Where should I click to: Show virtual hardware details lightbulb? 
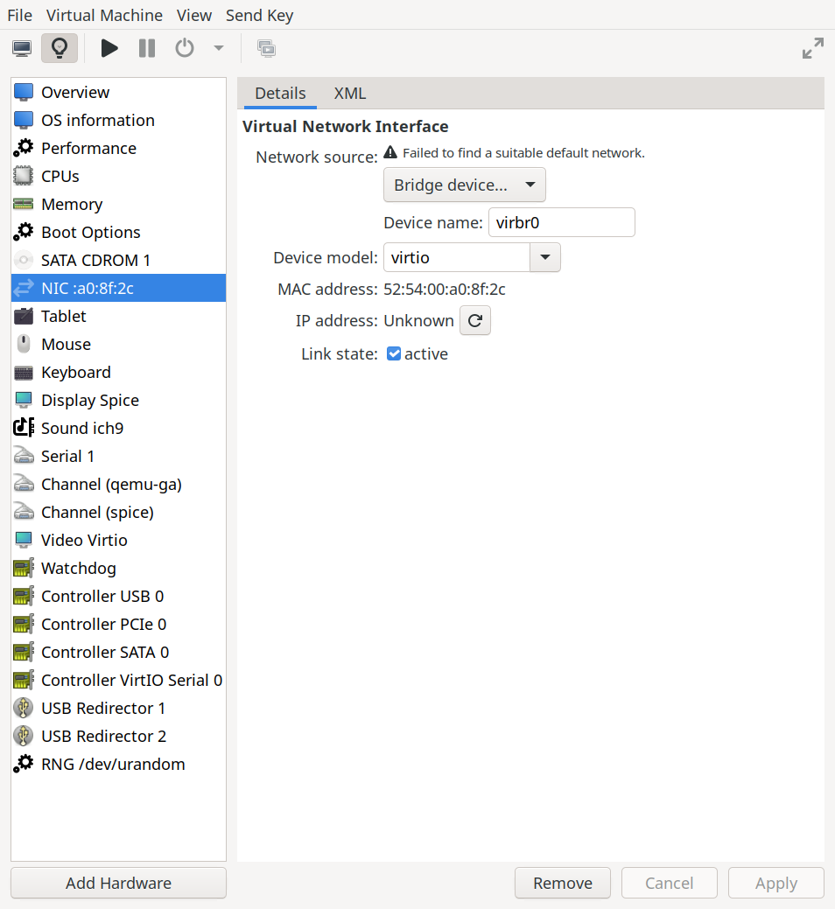pyautogui.click(x=60, y=48)
